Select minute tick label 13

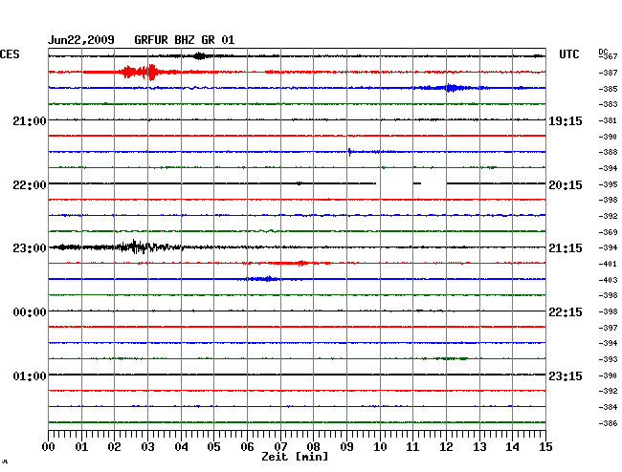pos(479,446)
